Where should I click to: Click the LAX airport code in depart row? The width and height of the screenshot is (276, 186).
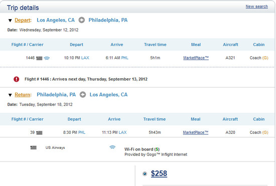[x=85, y=58]
